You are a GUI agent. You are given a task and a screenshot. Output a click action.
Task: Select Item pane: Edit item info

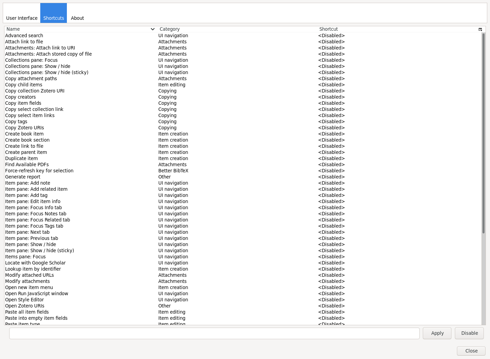[x=243, y=201]
